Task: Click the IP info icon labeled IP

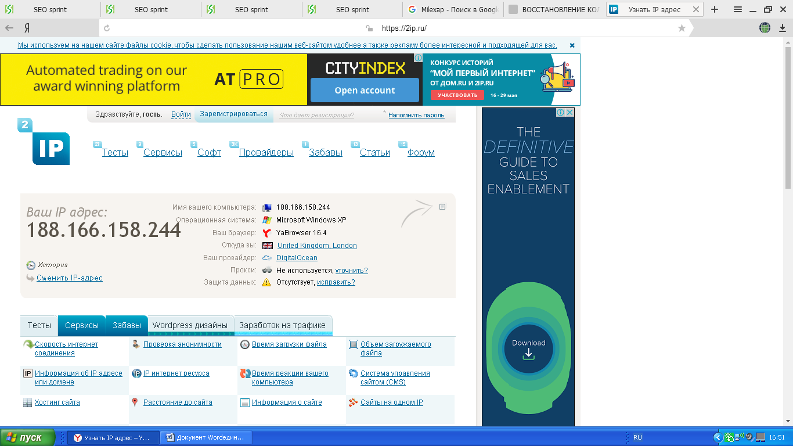Action: [28, 373]
